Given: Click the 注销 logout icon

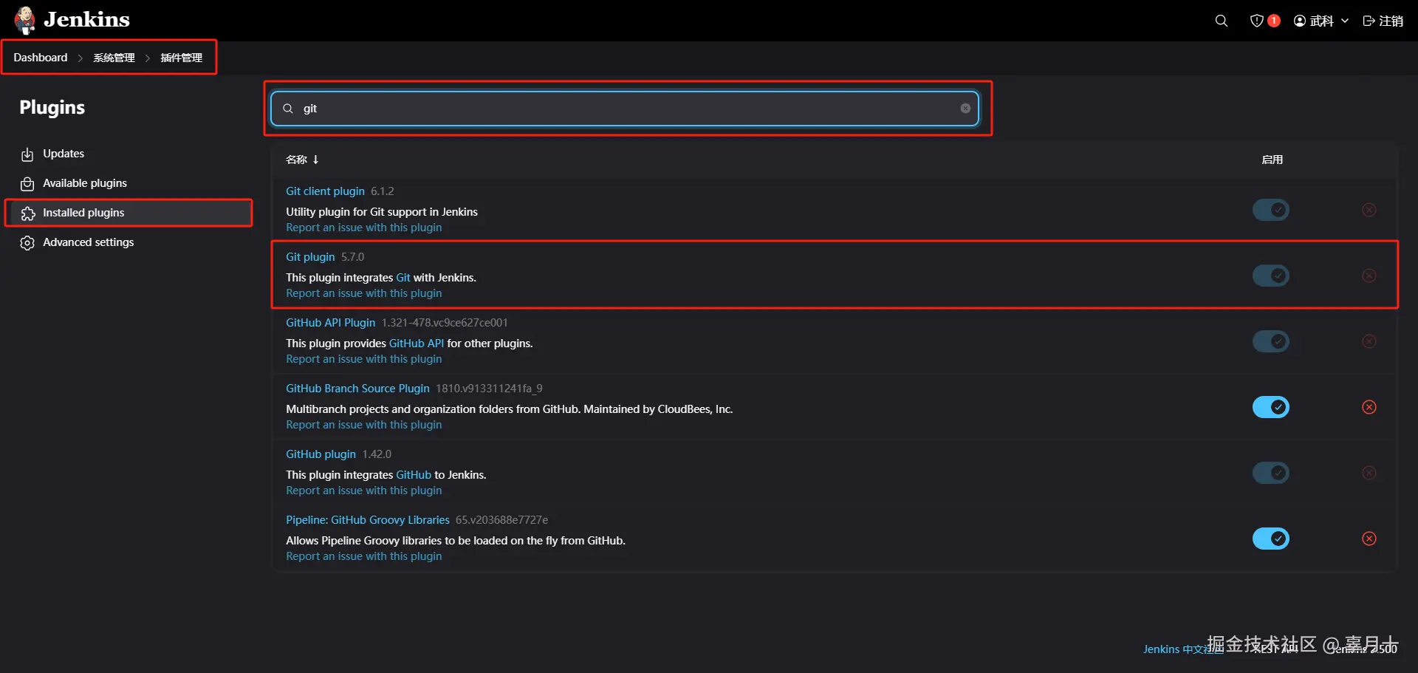Looking at the screenshot, I should pyautogui.click(x=1369, y=21).
